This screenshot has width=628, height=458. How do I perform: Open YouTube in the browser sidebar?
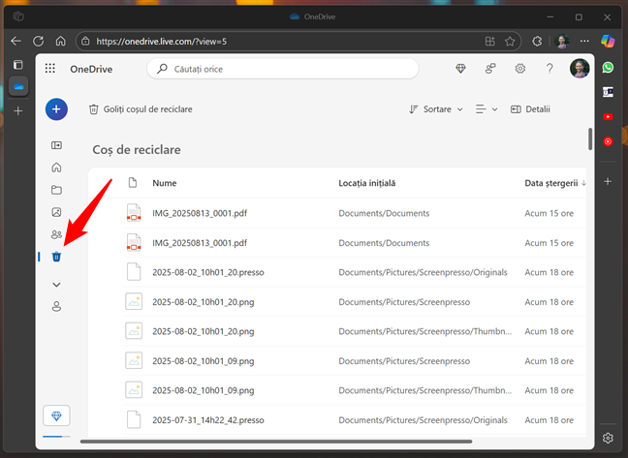608,117
